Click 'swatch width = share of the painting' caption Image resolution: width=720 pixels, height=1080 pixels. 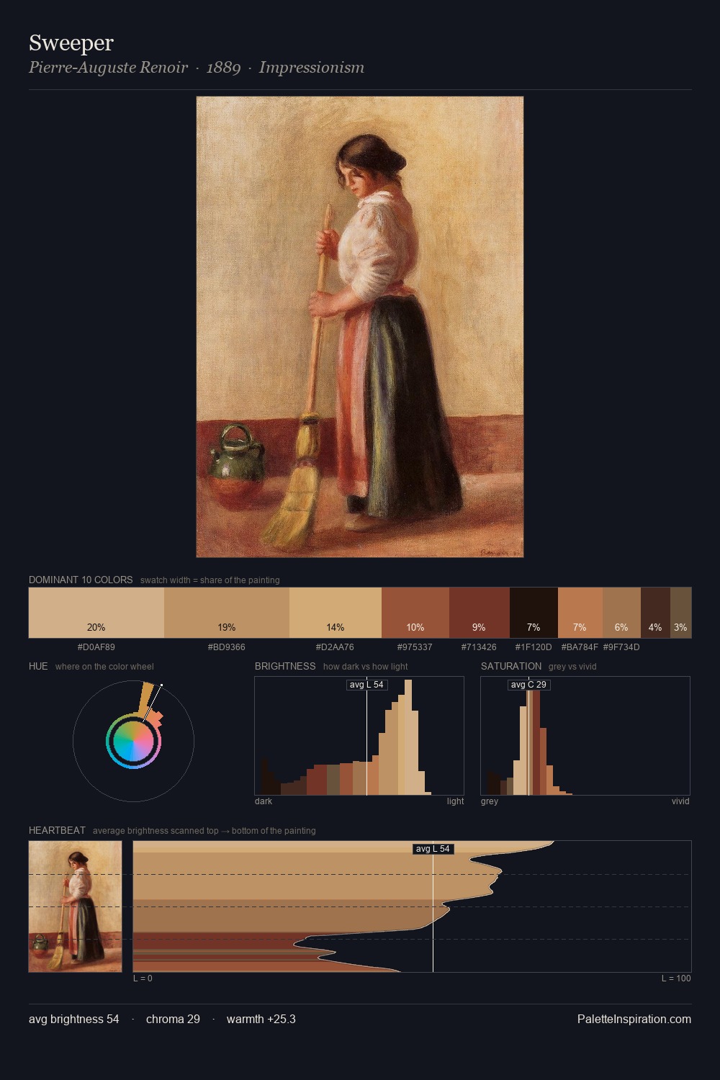click(x=210, y=580)
